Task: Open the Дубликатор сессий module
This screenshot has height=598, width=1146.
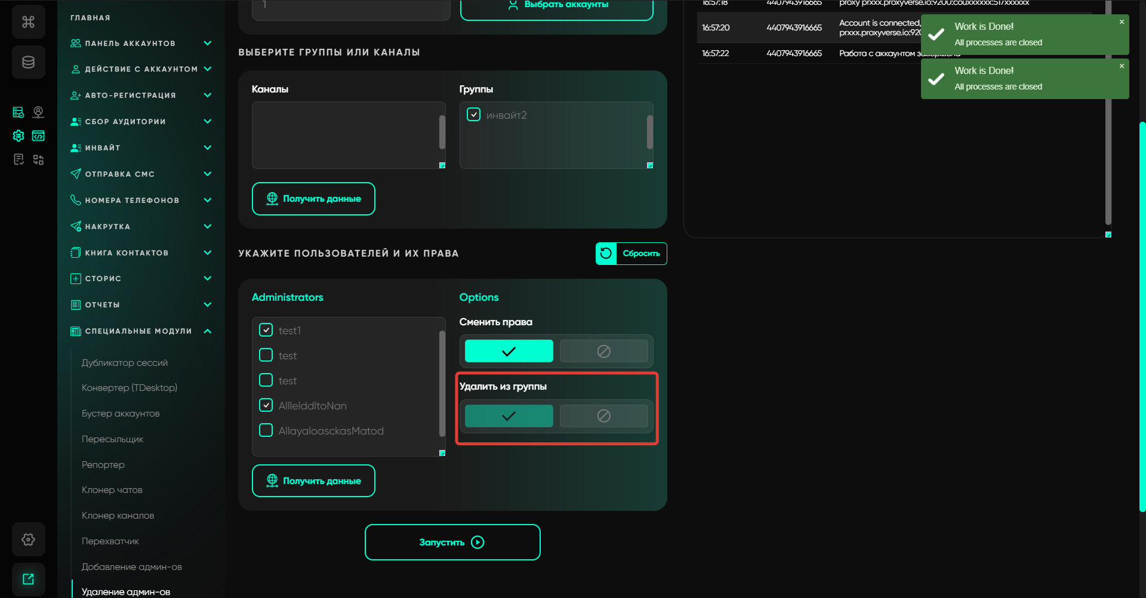Action: tap(125, 363)
